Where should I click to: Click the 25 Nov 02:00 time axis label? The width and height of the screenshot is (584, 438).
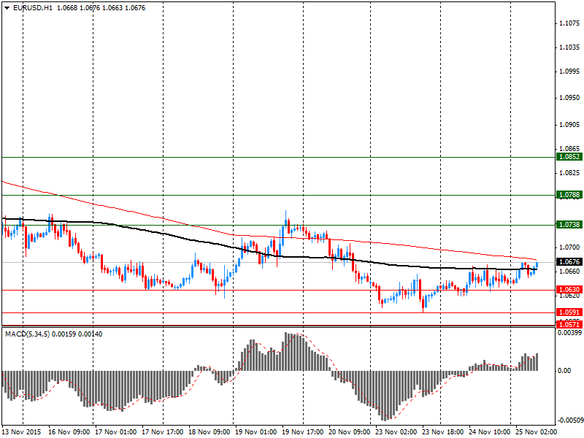(x=537, y=432)
